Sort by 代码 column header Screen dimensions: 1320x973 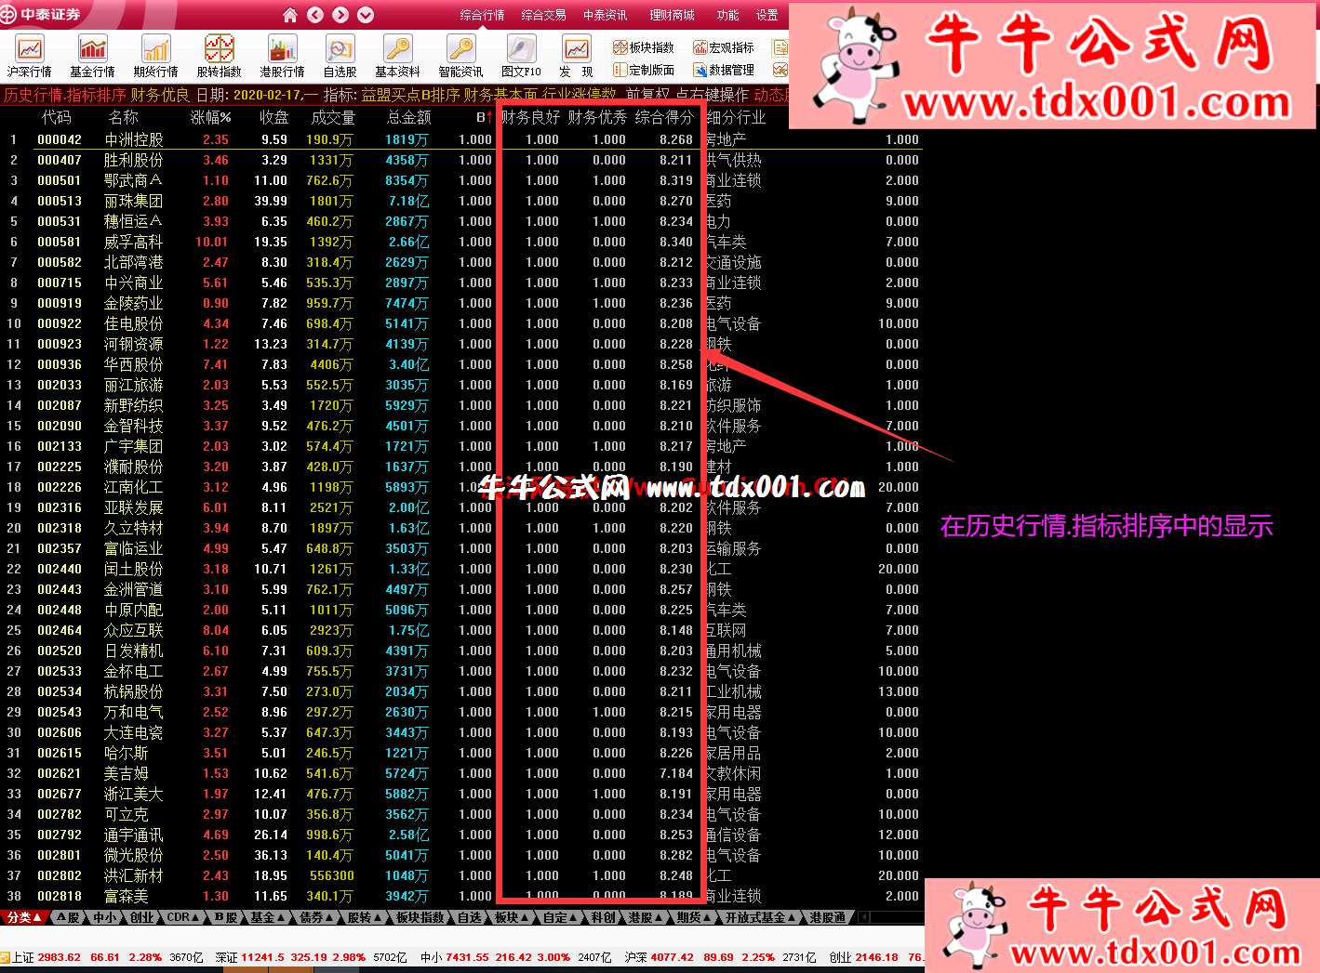coord(56,117)
